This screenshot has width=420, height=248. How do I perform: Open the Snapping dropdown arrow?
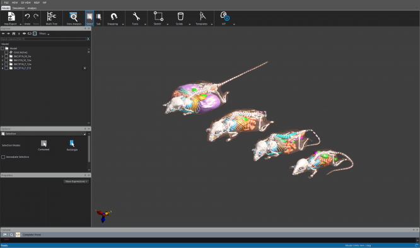[123, 24]
